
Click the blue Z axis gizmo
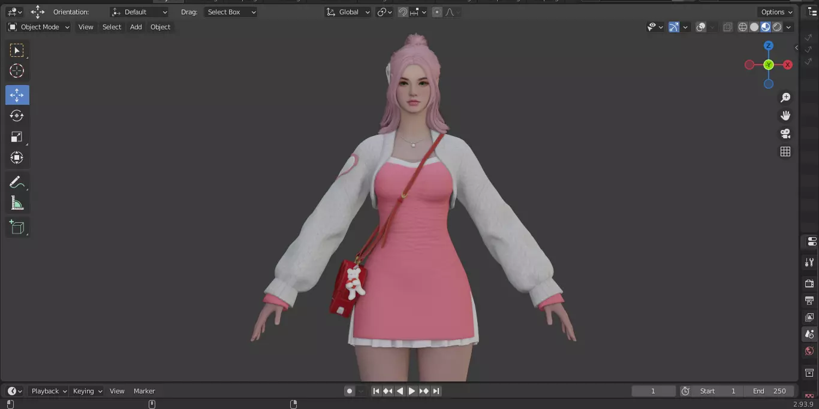pos(769,46)
